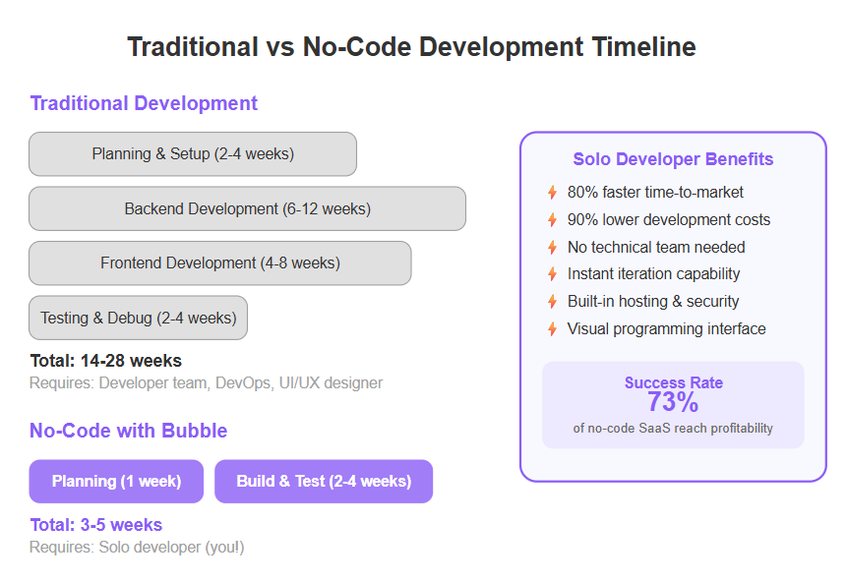The image size is (847, 583).
Task: Click the text 80% faster time-to-market
Action: 655,192
